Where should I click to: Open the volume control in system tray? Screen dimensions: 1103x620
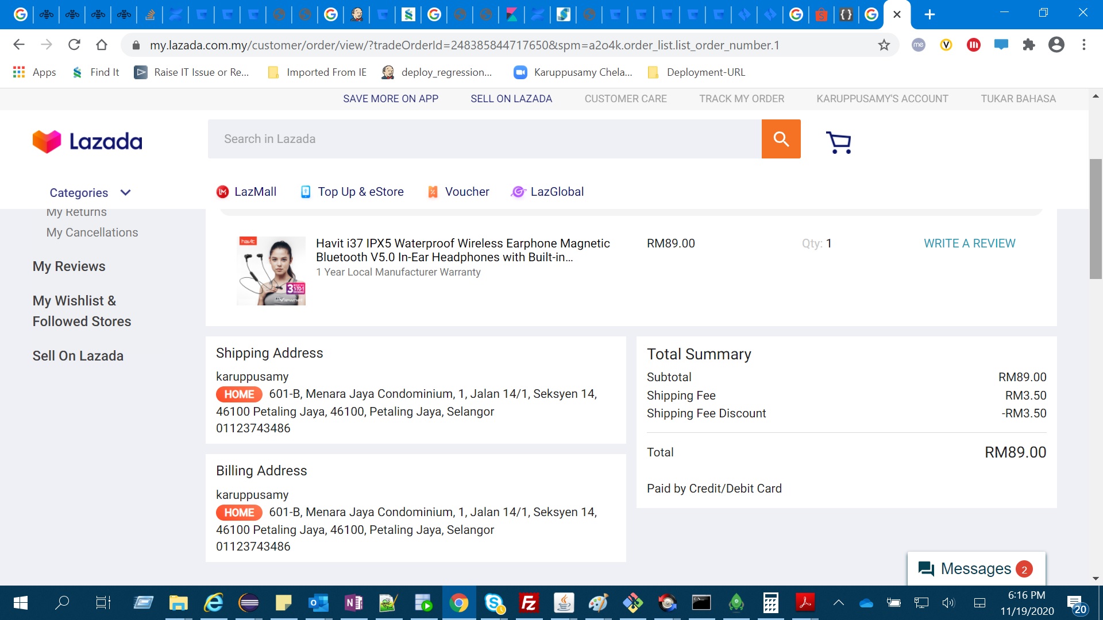948,603
